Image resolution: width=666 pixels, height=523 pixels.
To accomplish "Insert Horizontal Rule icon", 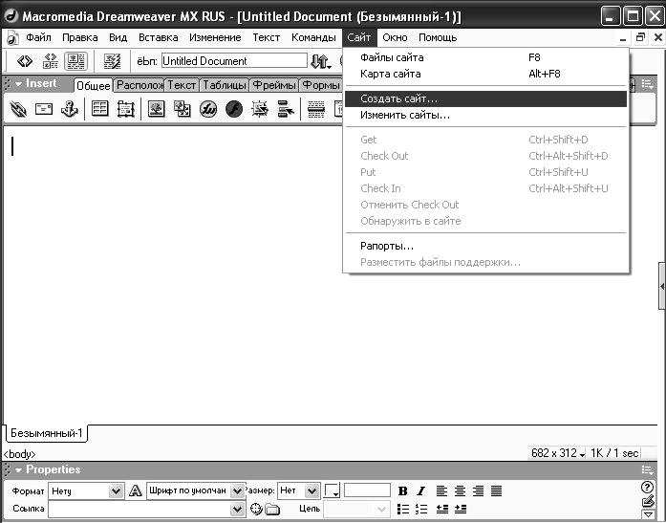I will [x=316, y=109].
